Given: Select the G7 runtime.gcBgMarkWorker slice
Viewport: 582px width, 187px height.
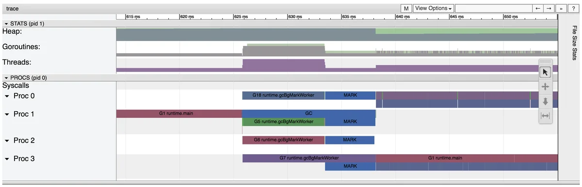Looking at the screenshot, I should point(309,158).
